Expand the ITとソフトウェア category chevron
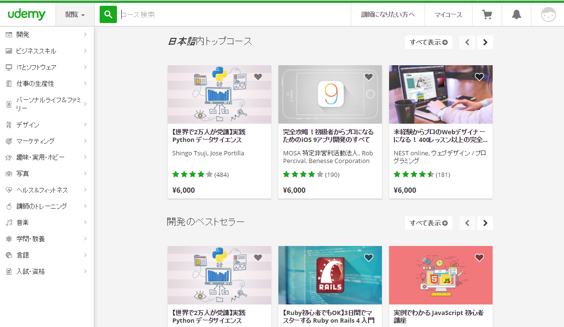 pos(85,67)
